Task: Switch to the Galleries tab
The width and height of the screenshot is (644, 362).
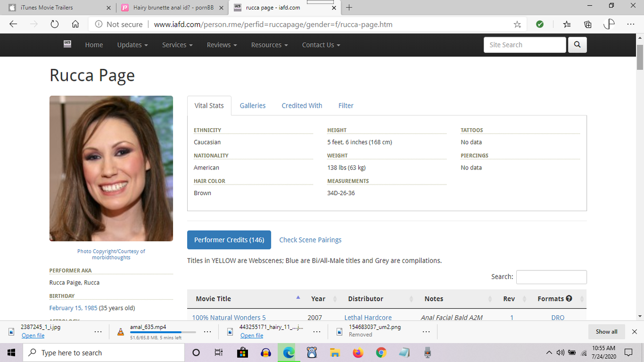Action: 253,106
